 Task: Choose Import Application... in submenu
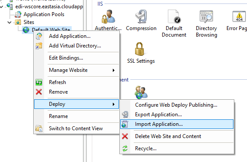[x=177, y=124]
